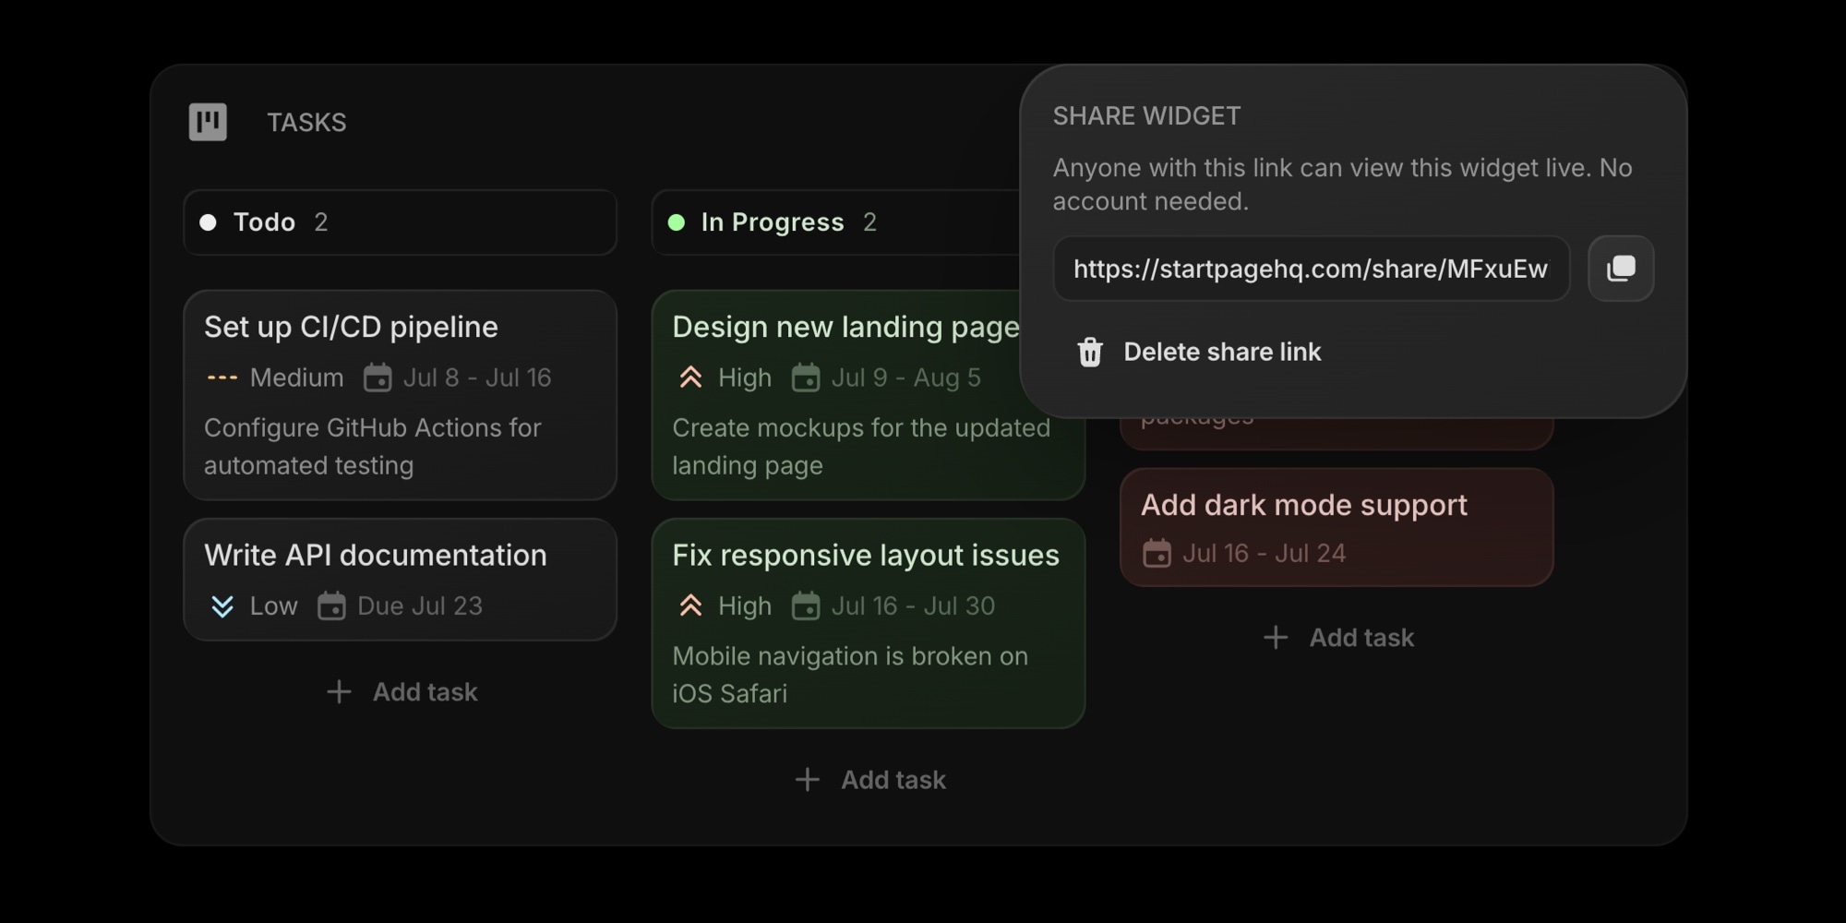Click the calendar icon next to Jul 16 - Jul 24
Screen dimensions: 1846x923
1157,554
